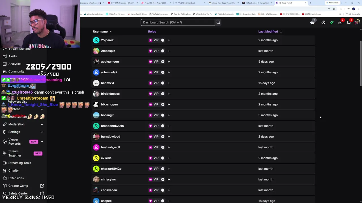
Task: Click the plus icon for burntjuwlpod
Action: coord(169,136)
